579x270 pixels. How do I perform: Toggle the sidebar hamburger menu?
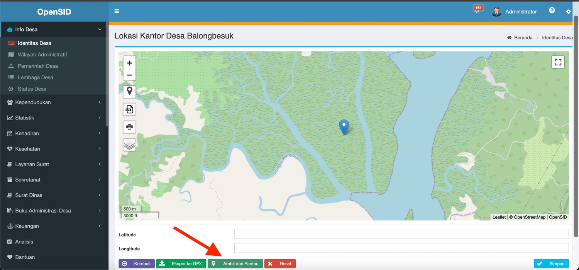coord(117,11)
